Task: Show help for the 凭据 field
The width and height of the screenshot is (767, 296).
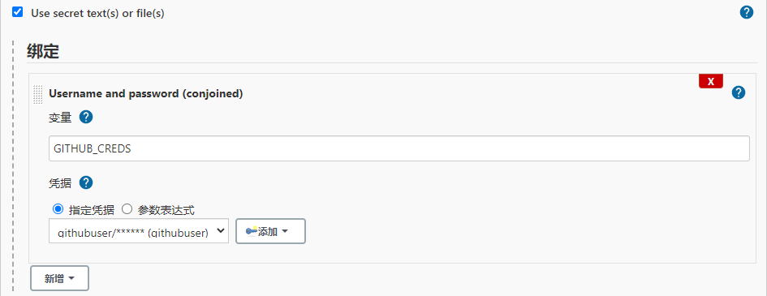Action: [86, 183]
